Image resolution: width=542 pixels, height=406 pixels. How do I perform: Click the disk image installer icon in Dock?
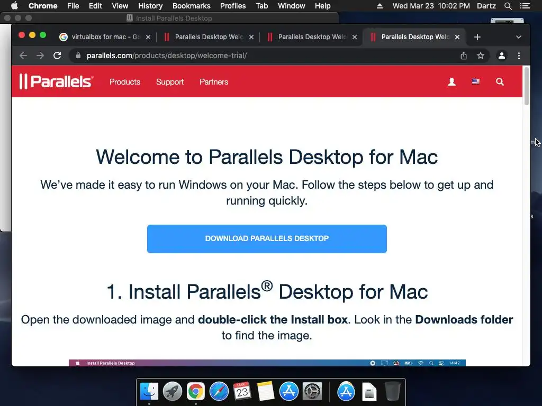[369, 392]
